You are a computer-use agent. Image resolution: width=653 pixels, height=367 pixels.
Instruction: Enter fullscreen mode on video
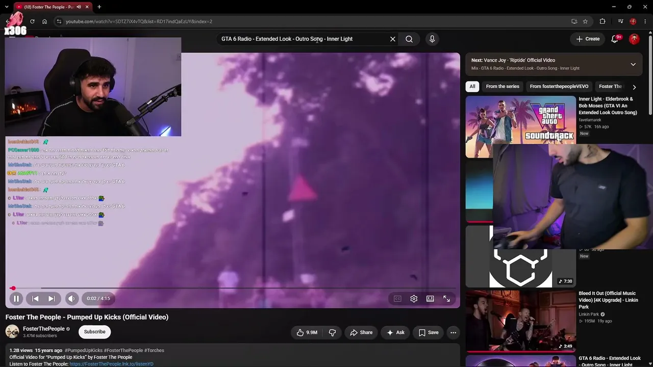pyautogui.click(x=446, y=299)
